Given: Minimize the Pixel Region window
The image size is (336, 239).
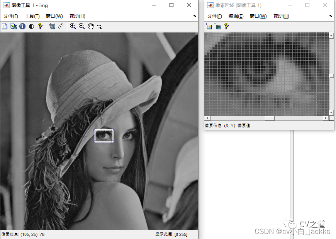Looking at the screenshot, I should (290, 5).
